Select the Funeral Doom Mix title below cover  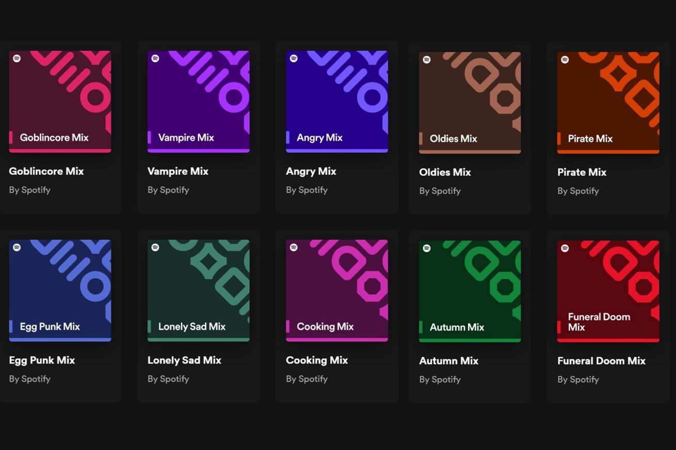click(602, 361)
